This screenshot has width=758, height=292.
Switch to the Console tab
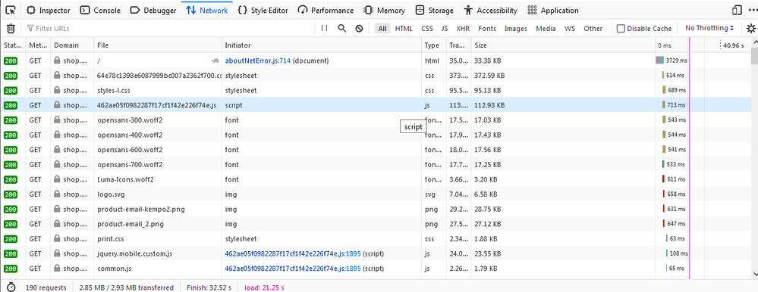pos(100,10)
